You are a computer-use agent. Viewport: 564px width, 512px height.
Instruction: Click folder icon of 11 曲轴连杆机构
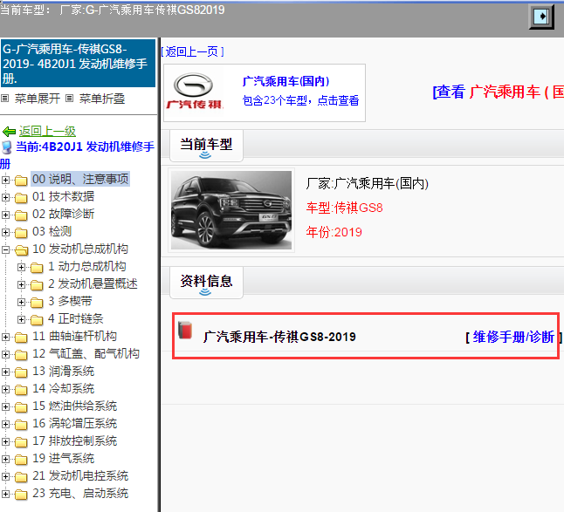[21, 337]
